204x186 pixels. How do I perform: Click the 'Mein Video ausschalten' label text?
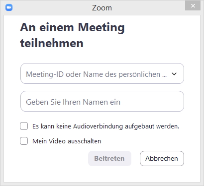coord(67,141)
